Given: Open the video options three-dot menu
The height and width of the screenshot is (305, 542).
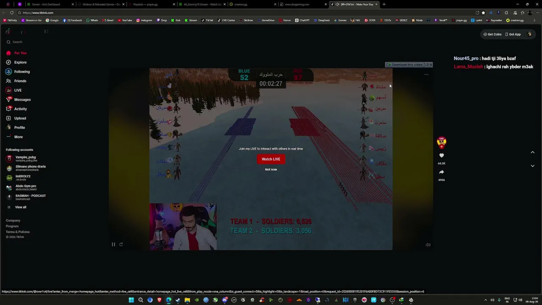Looking at the screenshot, I should coord(426,75).
